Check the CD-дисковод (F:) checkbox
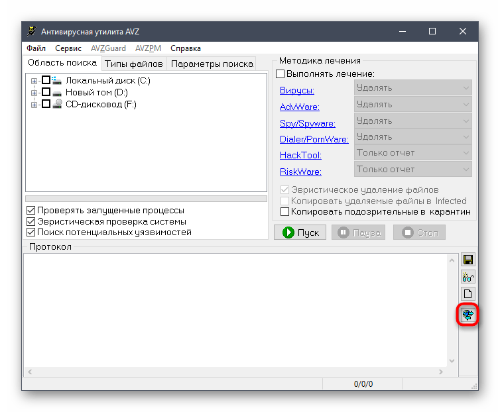Image resolution: width=500 pixels, height=412 pixels. point(46,104)
